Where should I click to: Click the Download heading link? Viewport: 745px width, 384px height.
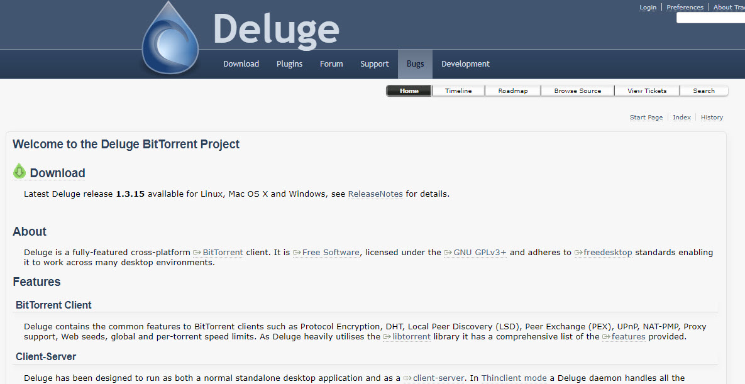[x=57, y=173]
